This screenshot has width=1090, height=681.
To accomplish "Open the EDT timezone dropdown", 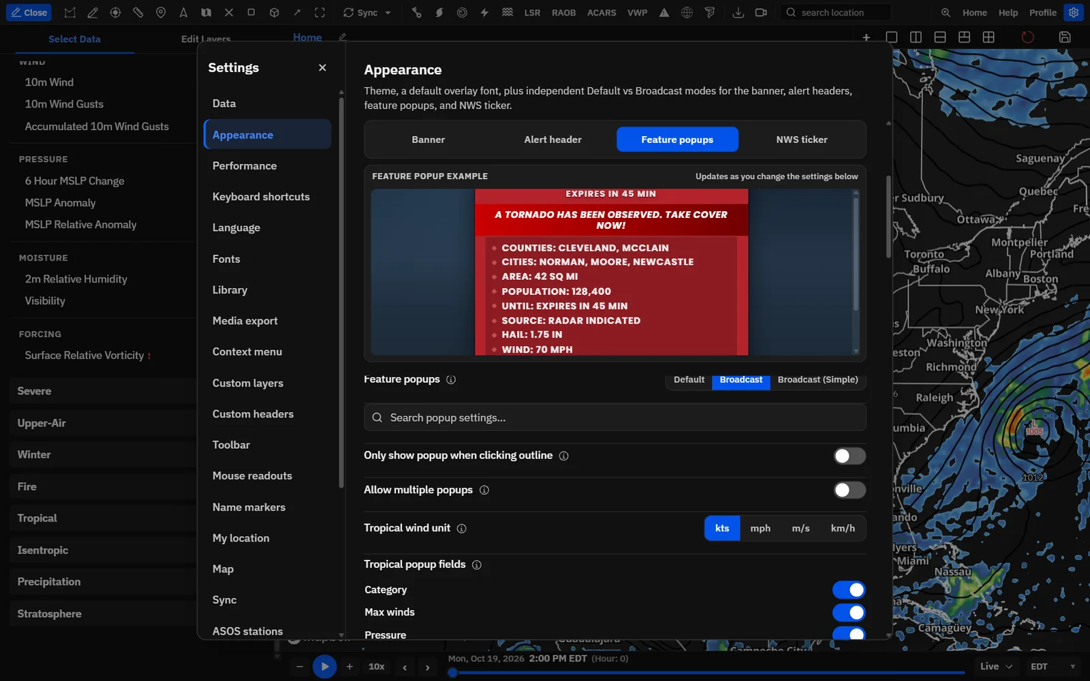I will pyautogui.click(x=1053, y=666).
